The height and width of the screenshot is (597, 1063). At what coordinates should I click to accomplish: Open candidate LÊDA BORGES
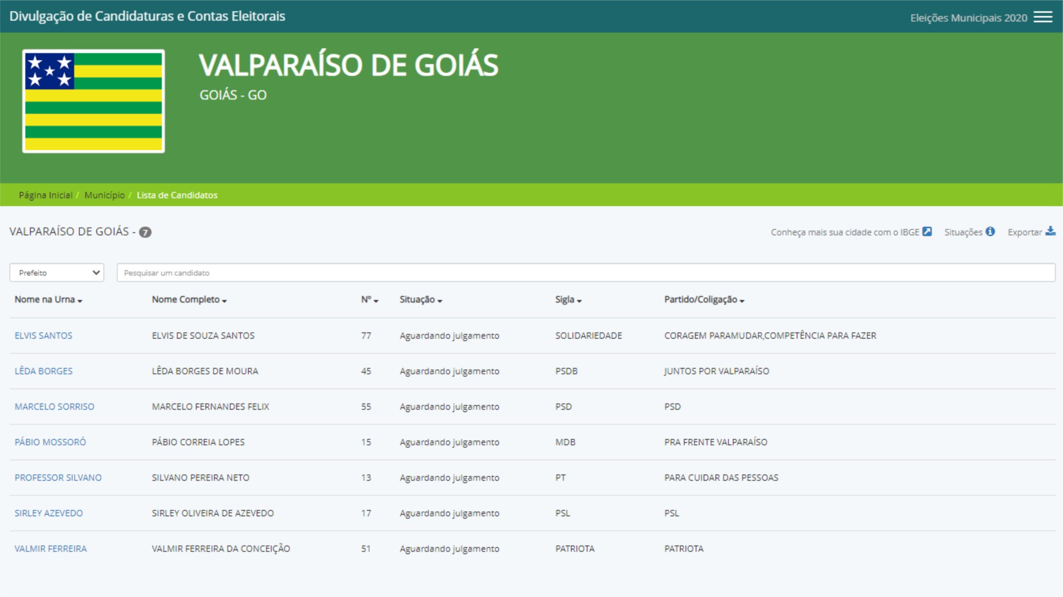pos(44,371)
